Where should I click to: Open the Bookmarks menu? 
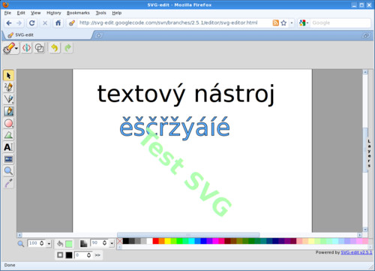coord(78,13)
